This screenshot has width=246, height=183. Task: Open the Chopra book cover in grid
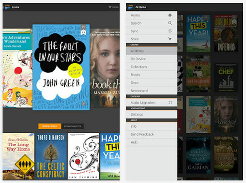[x=198, y=74]
